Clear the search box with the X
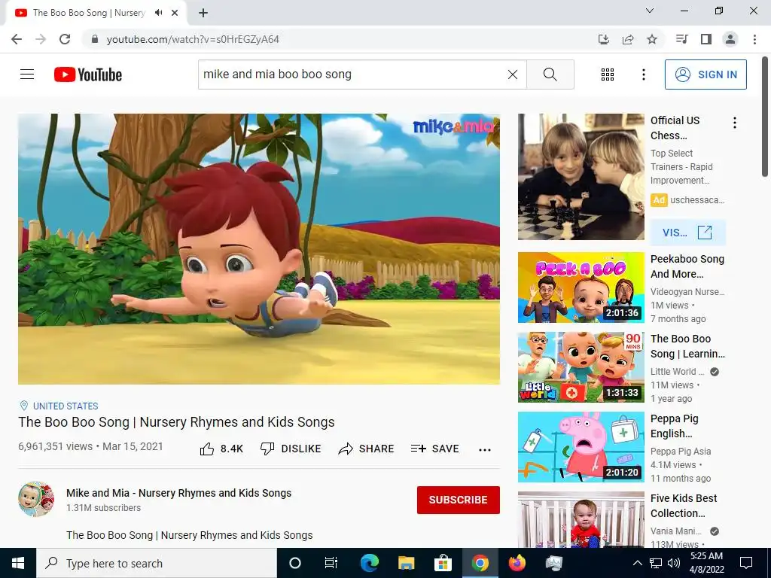 coord(512,75)
